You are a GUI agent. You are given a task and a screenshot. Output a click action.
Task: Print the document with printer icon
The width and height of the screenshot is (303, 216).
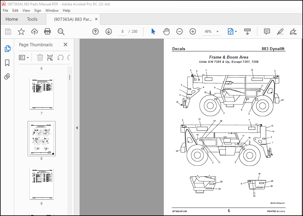(x=47, y=32)
